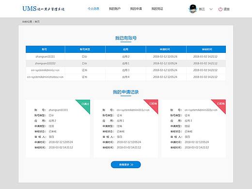
Task: Click the 查看更多 button
Action: pyautogui.click(x=126, y=165)
